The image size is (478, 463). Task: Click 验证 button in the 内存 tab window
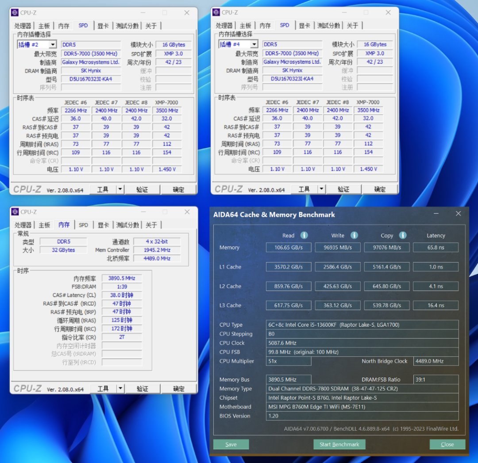point(143,389)
